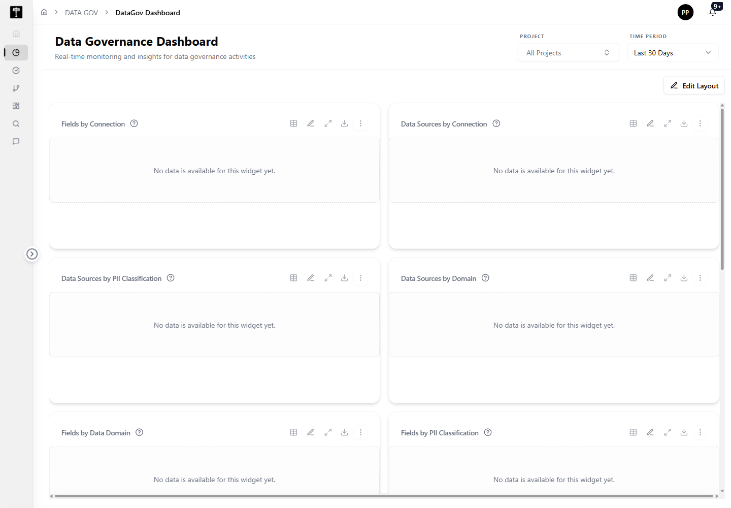Edit the Fields by Connection widget
731x508 pixels.
point(311,123)
